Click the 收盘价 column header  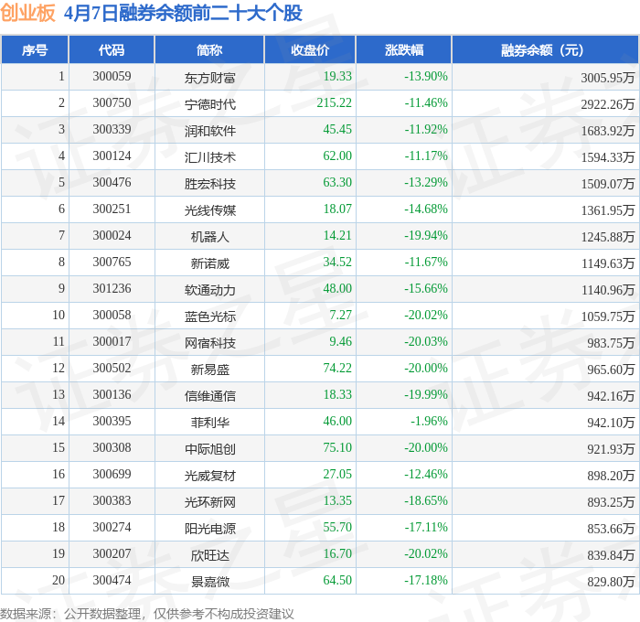(310, 50)
